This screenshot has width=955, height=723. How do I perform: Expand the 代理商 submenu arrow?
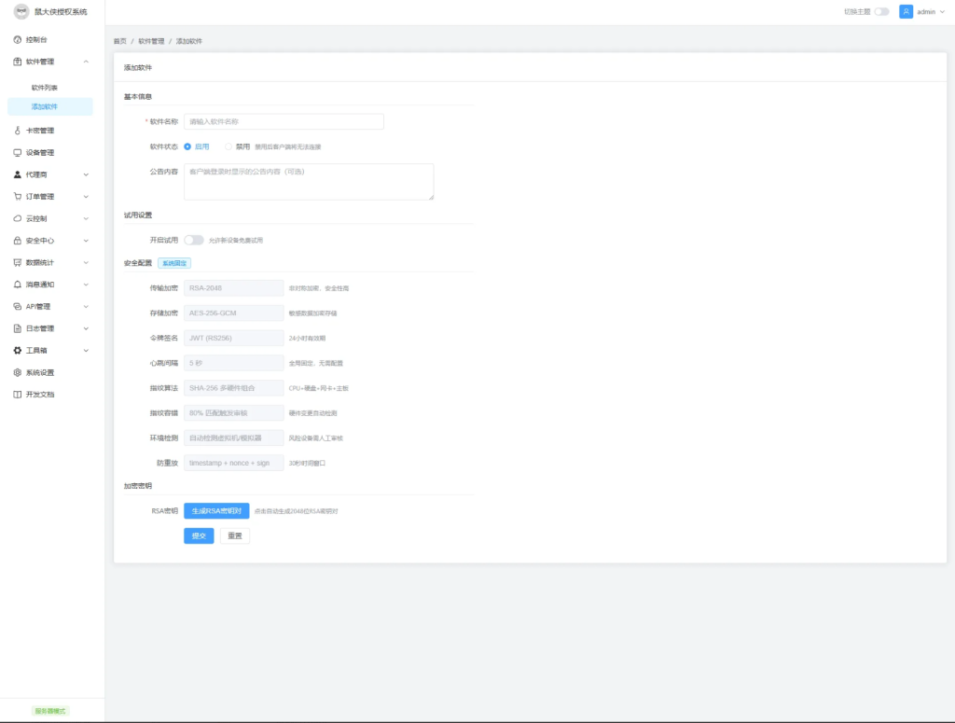[x=86, y=174]
